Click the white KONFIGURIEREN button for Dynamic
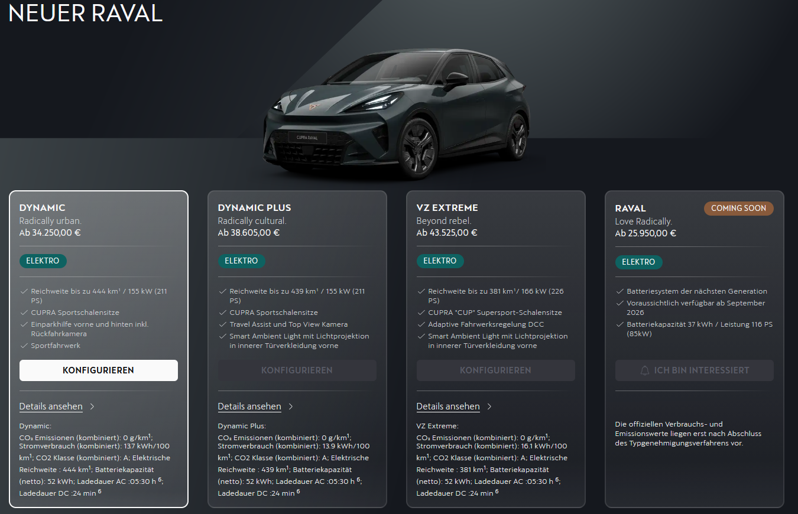 click(x=99, y=370)
